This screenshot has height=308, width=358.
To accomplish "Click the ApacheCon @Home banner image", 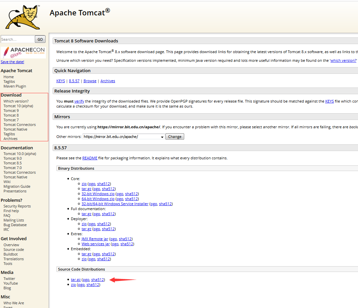I will pos(23,52).
